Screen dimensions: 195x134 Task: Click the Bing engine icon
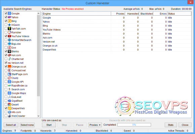pos(9,21)
